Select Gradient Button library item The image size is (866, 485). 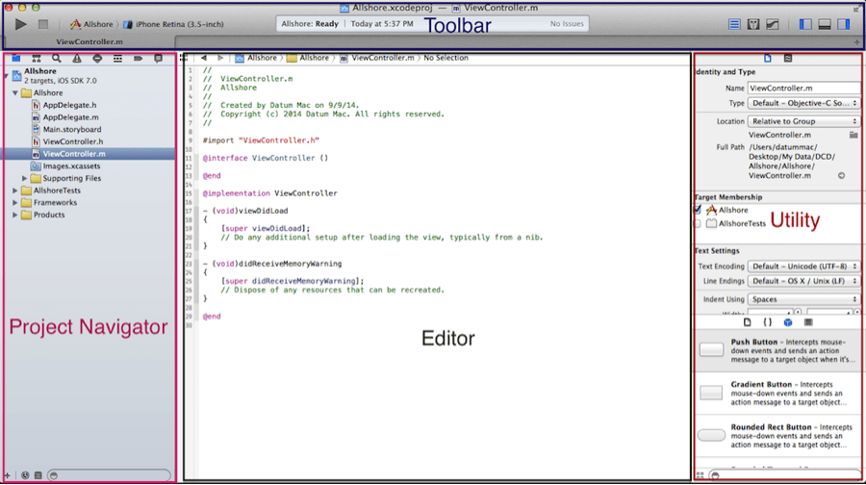click(x=777, y=393)
